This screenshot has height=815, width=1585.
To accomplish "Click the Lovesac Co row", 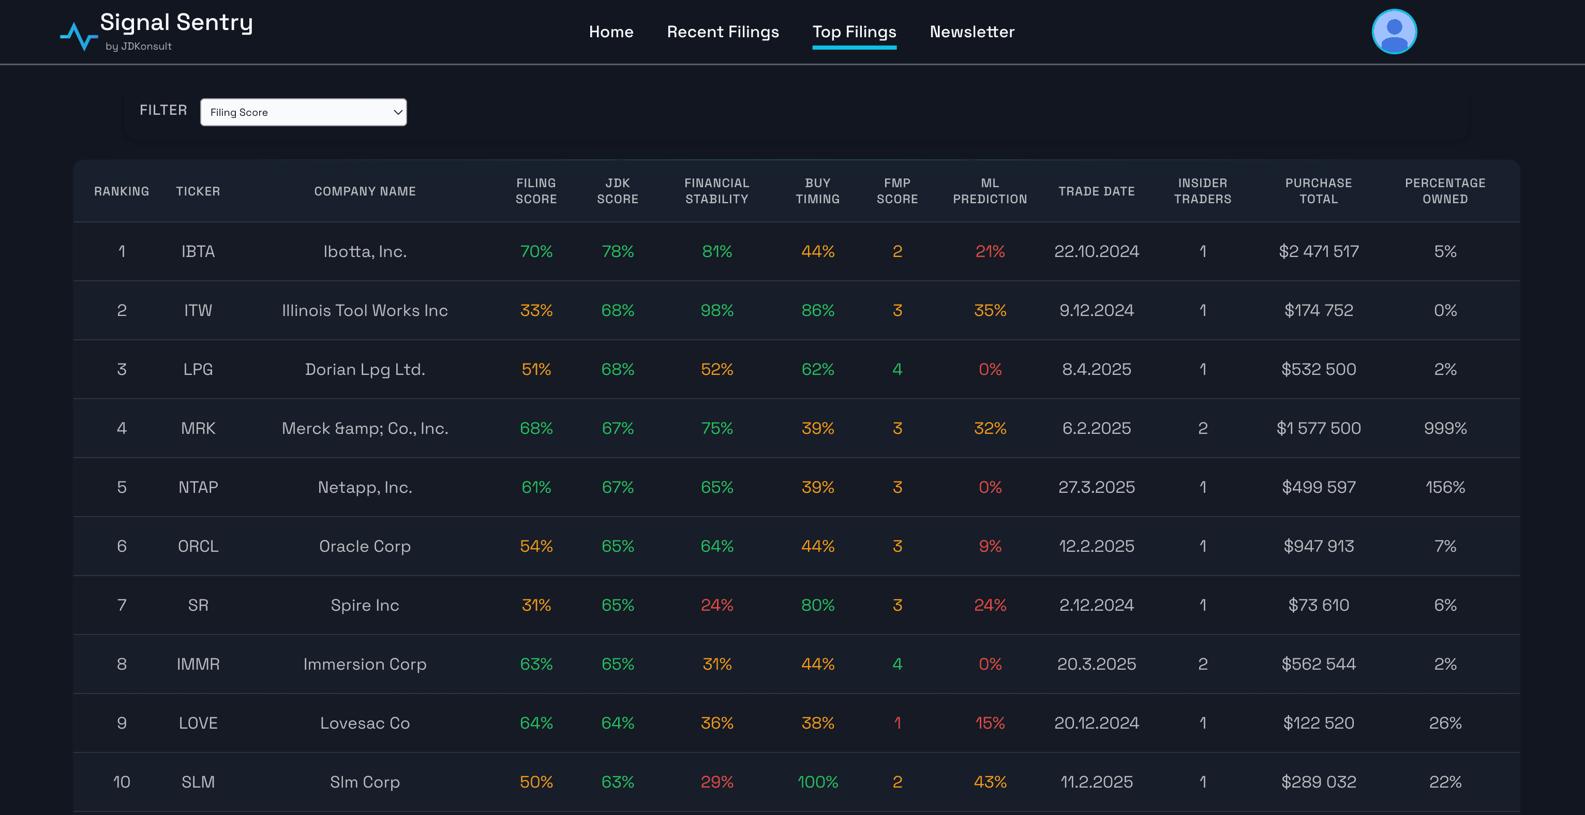I will click(364, 723).
